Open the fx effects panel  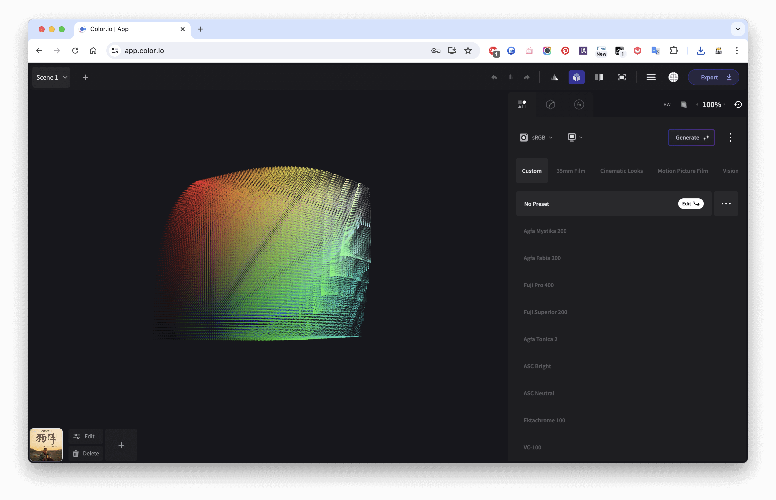pyautogui.click(x=579, y=104)
